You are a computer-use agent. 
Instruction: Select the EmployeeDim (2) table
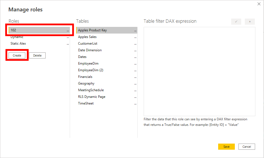(91, 70)
